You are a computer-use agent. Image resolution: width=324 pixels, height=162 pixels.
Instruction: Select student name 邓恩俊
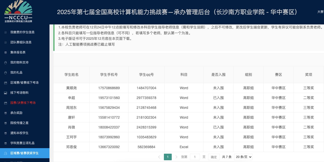click(71, 147)
